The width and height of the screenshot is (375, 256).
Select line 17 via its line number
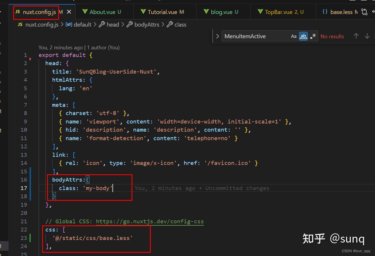pyautogui.click(x=24, y=188)
